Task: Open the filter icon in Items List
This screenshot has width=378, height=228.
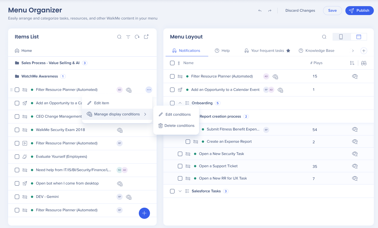Action: [x=128, y=37]
